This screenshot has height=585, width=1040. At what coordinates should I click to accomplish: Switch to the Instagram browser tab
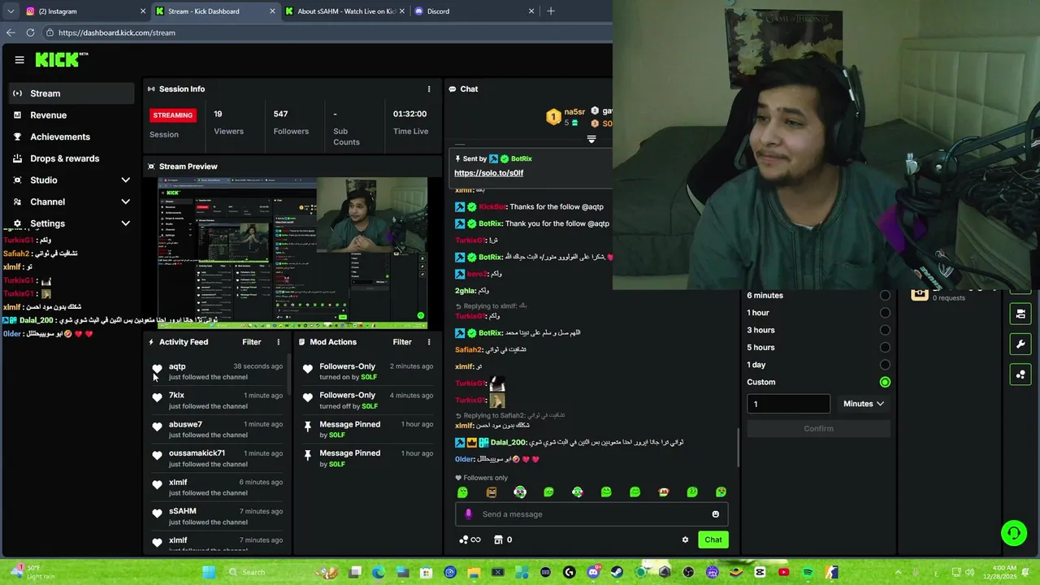click(x=84, y=11)
